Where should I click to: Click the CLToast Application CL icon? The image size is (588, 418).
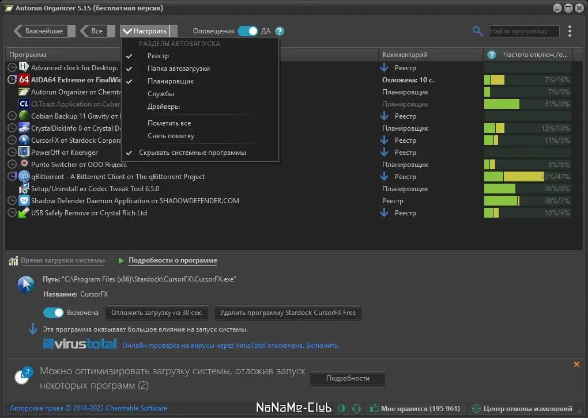24,104
